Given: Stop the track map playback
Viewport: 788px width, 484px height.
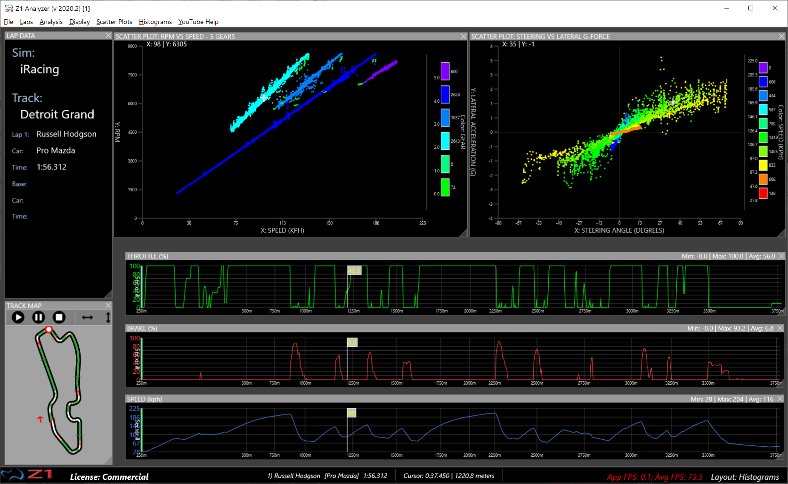Looking at the screenshot, I should (x=59, y=317).
